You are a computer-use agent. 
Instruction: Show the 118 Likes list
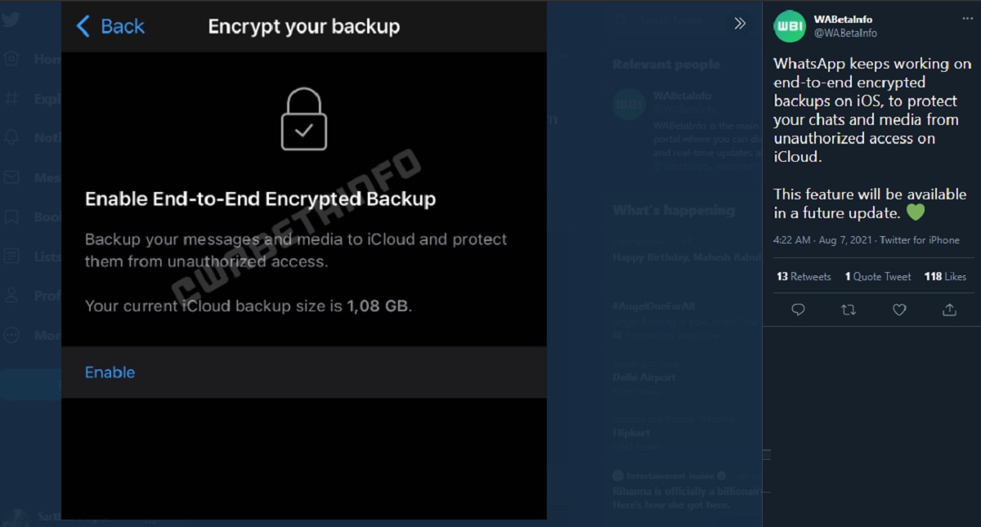[x=945, y=277]
